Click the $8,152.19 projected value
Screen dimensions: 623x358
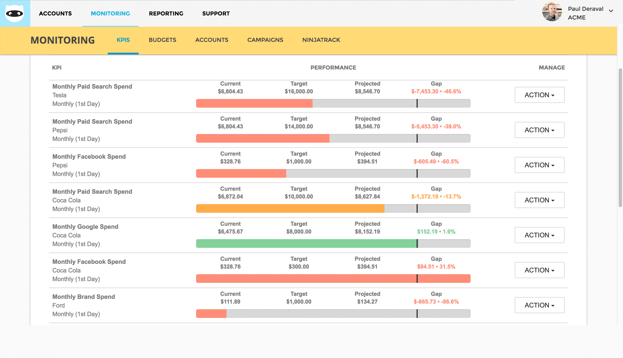click(367, 232)
